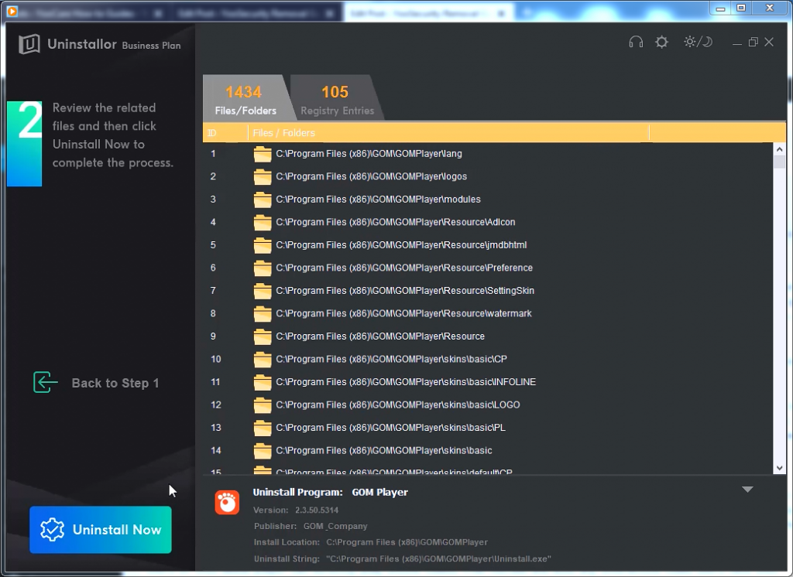
Task: Select path Resource\AdIcon in the list
Action: pyautogui.click(x=396, y=222)
